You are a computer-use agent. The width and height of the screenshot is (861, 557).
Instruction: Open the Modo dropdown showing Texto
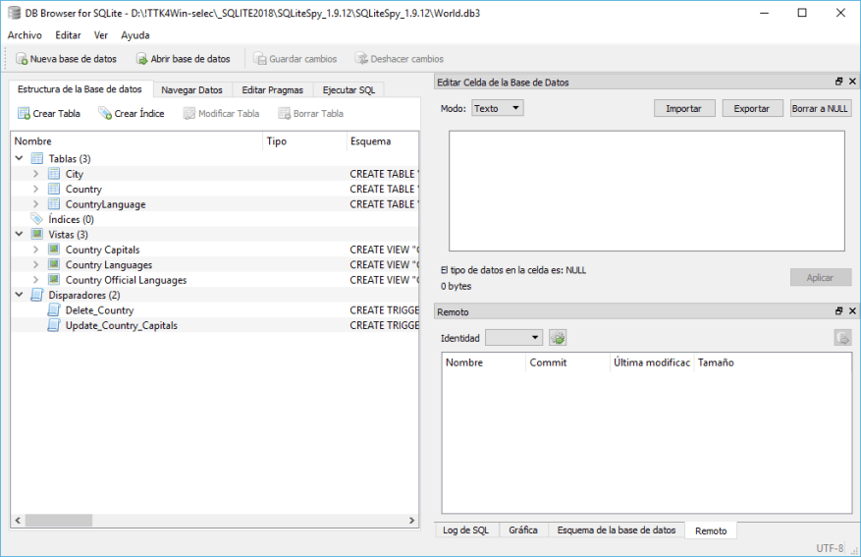pos(498,109)
